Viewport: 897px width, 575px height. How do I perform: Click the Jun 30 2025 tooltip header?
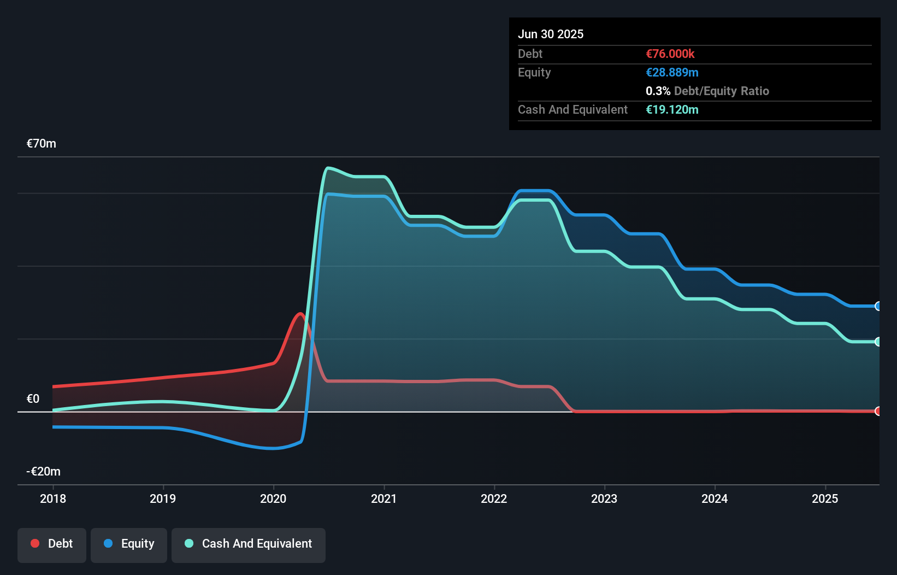click(x=551, y=34)
